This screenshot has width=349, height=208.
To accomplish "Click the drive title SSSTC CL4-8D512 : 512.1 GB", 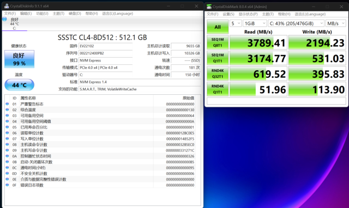I will click(x=103, y=38).
